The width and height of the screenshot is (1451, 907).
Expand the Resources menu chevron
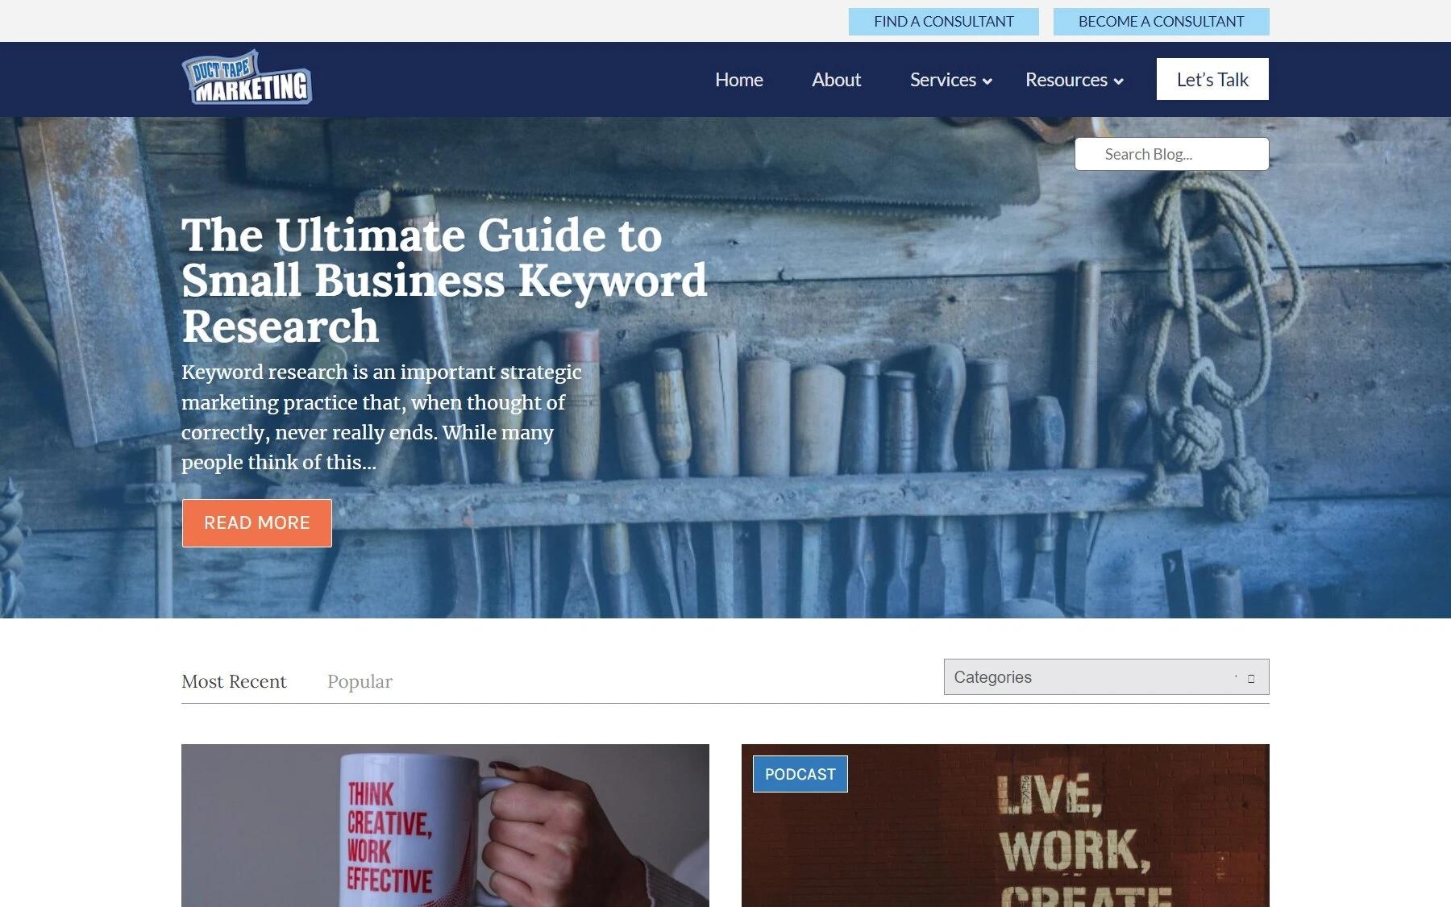pyautogui.click(x=1118, y=81)
